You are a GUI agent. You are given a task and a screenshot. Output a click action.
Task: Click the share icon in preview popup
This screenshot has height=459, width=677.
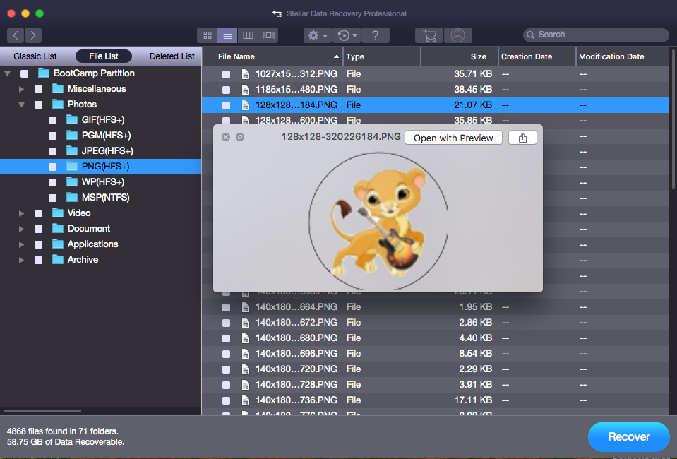point(522,138)
